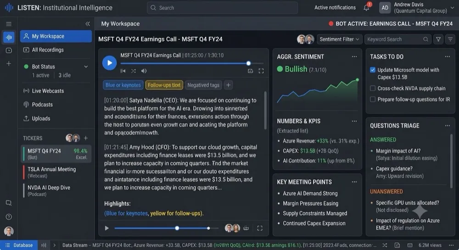Image resolution: width=459 pixels, height=250 pixels.
Task: Click the top Search field
Action: point(222,8)
